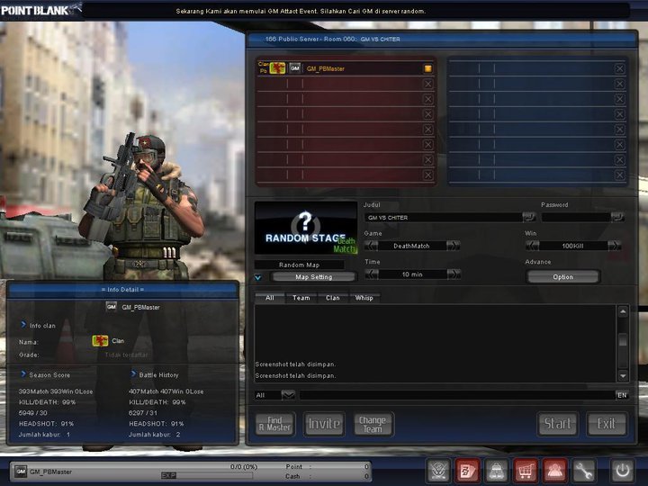Click the Point Blank logo
The width and height of the screenshot is (648, 486).
tap(40, 10)
